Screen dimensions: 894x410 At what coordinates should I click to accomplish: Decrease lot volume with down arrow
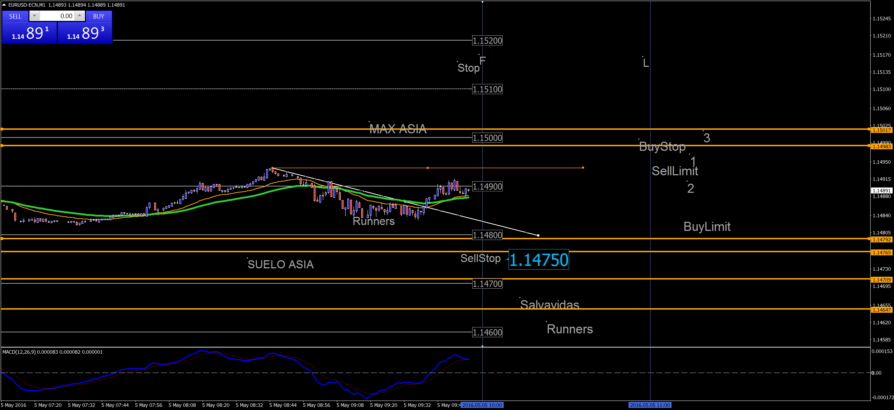click(x=34, y=16)
